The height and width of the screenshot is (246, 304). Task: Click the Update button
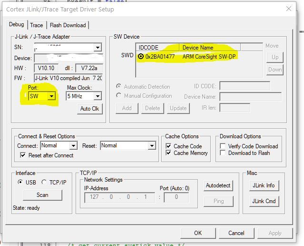(x=178, y=108)
